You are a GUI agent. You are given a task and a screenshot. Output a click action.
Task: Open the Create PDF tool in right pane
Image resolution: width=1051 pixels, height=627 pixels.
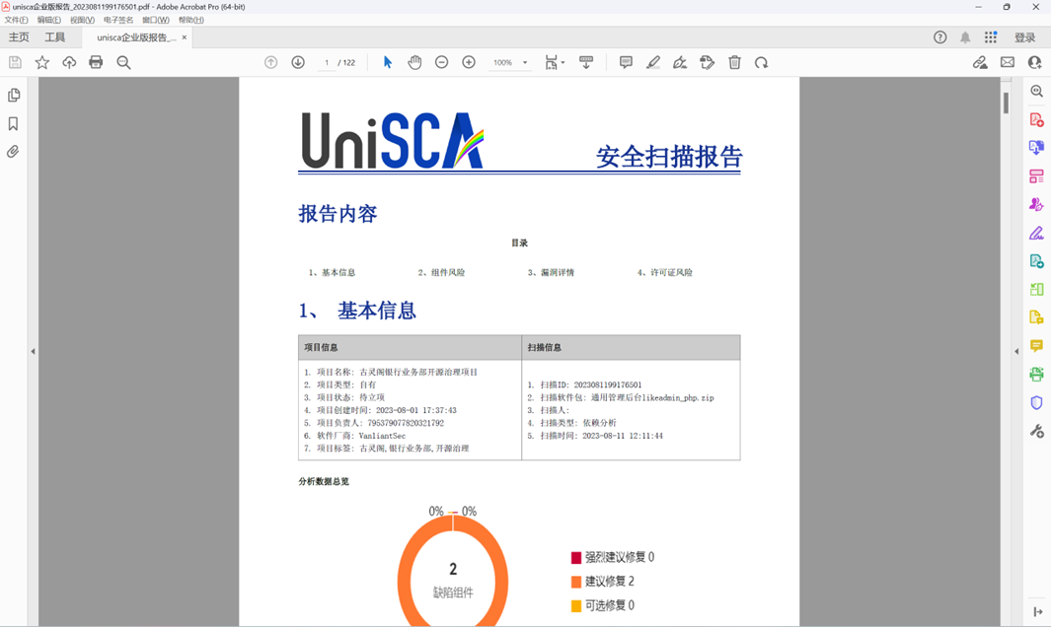[x=1037, y=120]
